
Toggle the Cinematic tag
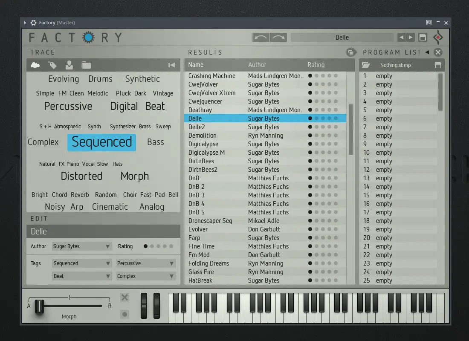pyautogui.click(x=110, y=207)
